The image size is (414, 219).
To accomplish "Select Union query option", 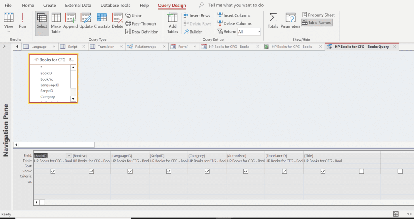I will [134, 16].
